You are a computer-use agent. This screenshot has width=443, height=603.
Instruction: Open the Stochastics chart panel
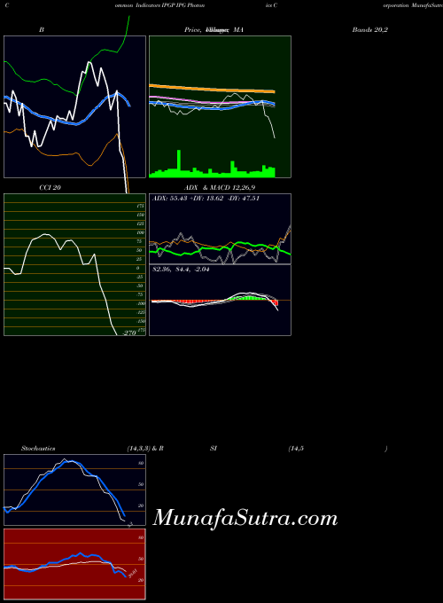pos(75,489)
